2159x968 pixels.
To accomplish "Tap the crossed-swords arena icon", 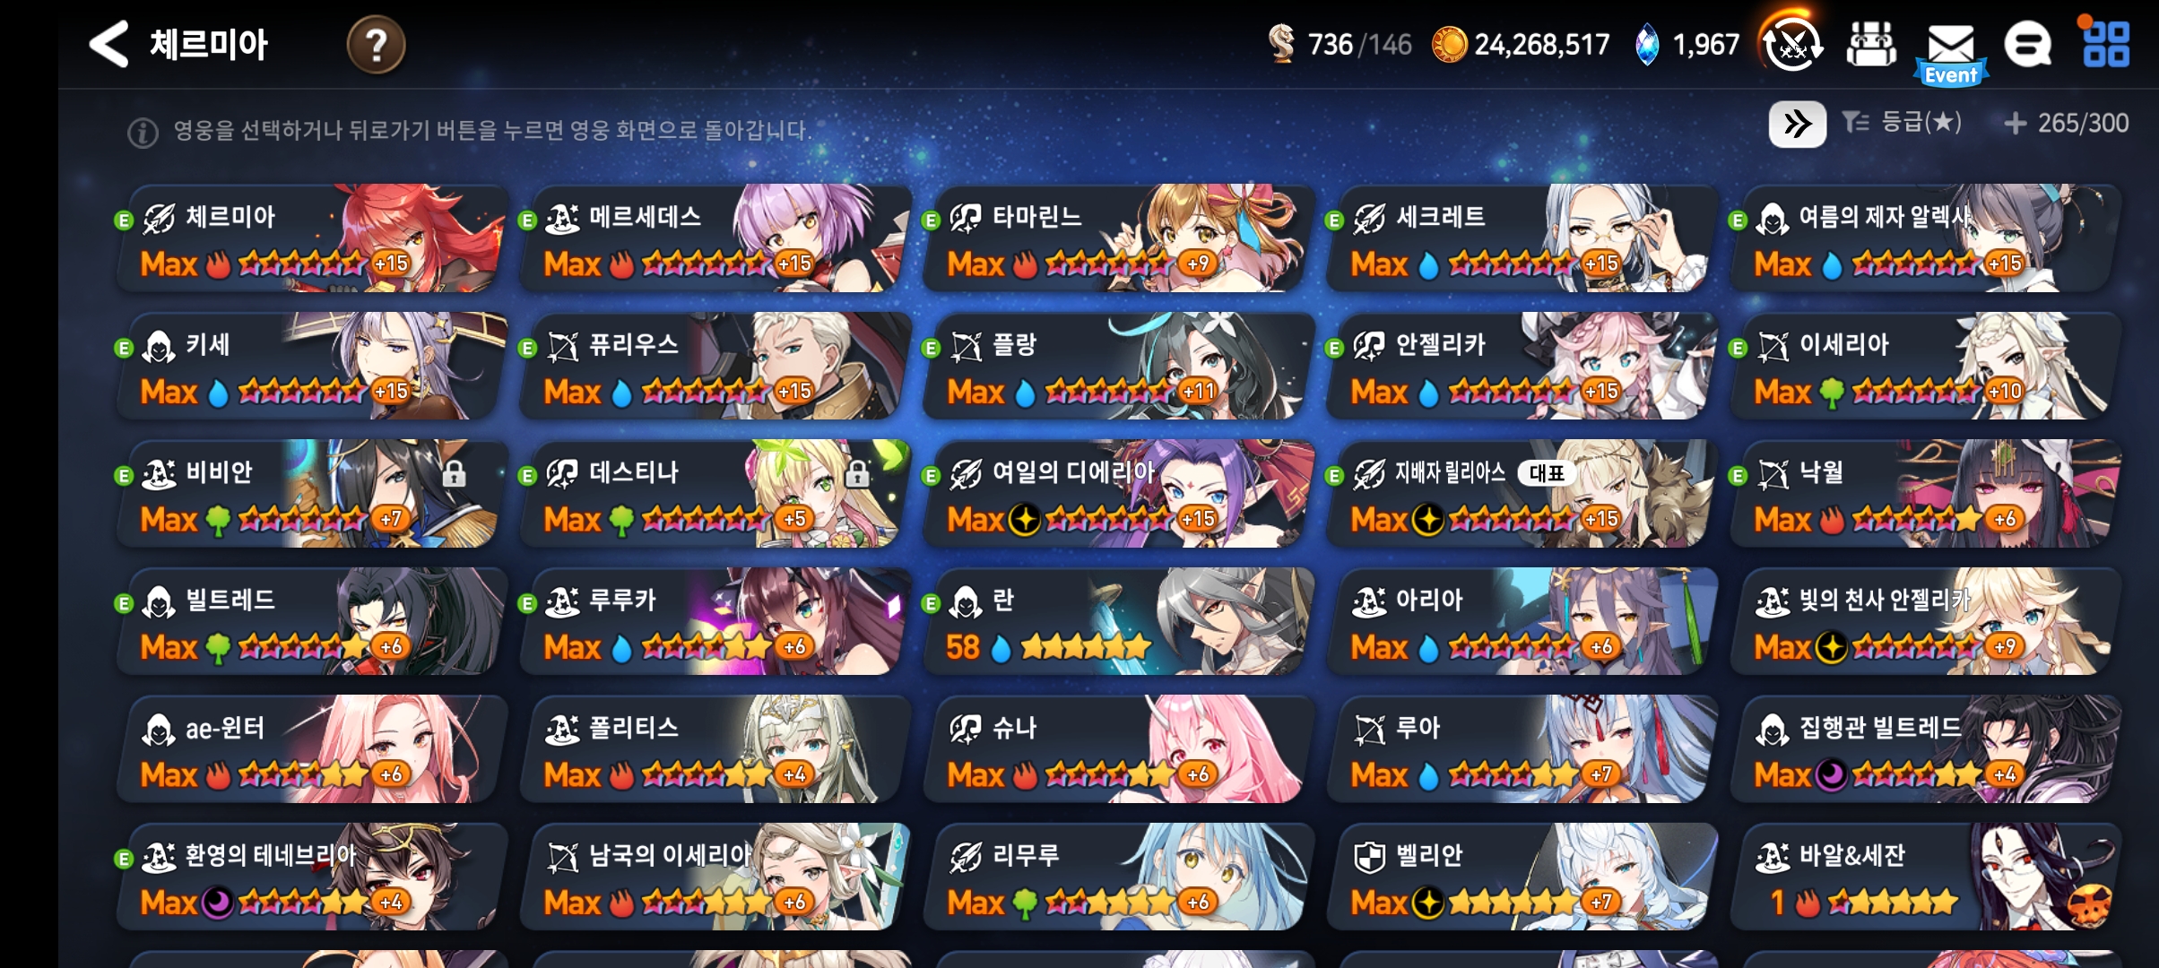I will tap(1792, 43).
